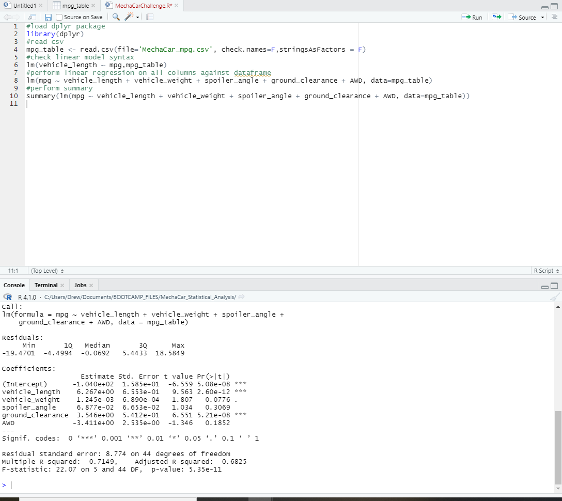This screenshot has height=501, width=562.
Task: Click line 4 mpg_table read.csv code
Action: pyautogui.click(x=196, y=50)
